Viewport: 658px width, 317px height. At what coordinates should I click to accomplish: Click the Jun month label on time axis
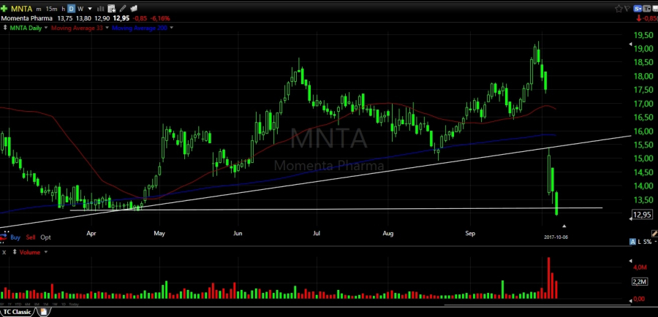point(238,233)
